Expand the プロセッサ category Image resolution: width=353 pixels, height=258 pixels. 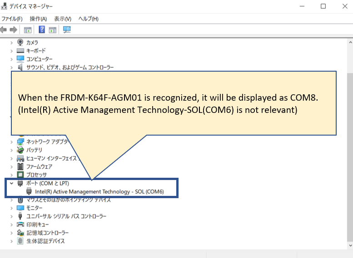pyautogui.click(x=11, y=175)
